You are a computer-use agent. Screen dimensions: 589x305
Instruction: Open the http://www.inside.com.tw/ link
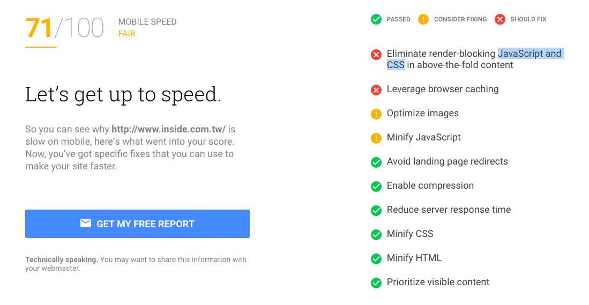tap(168, 129)
